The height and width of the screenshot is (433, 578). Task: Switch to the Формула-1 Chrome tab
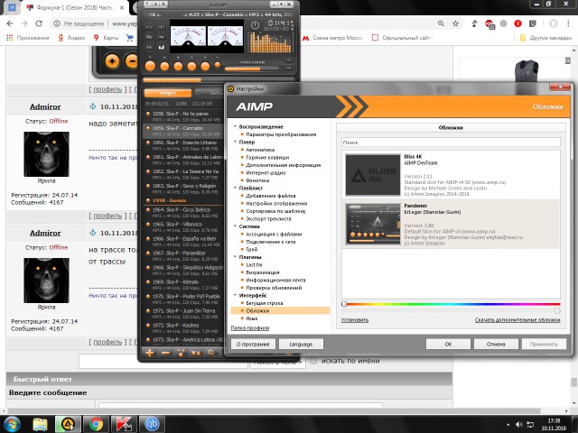[74, 8]
